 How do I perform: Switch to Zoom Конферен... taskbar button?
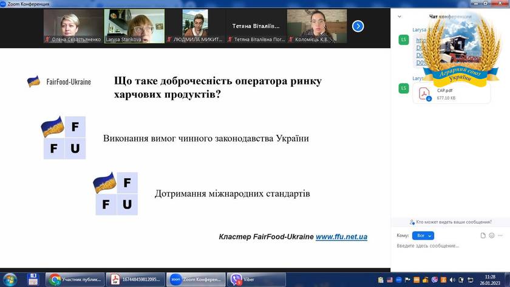pyautogui.click(x=195, y=280)
